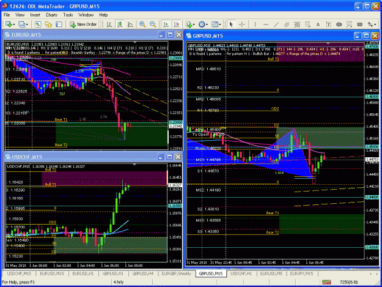Select the trendline drawing tool

276,24
